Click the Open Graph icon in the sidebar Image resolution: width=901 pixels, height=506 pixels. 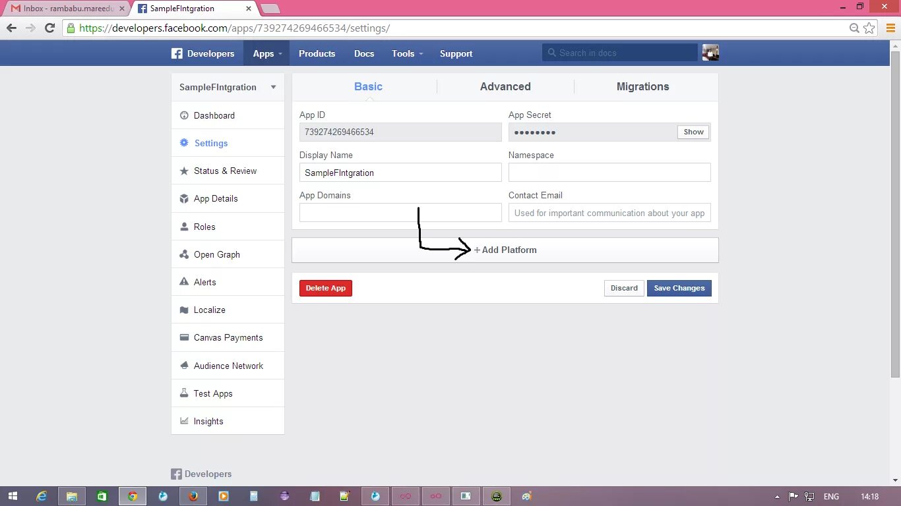184,254
